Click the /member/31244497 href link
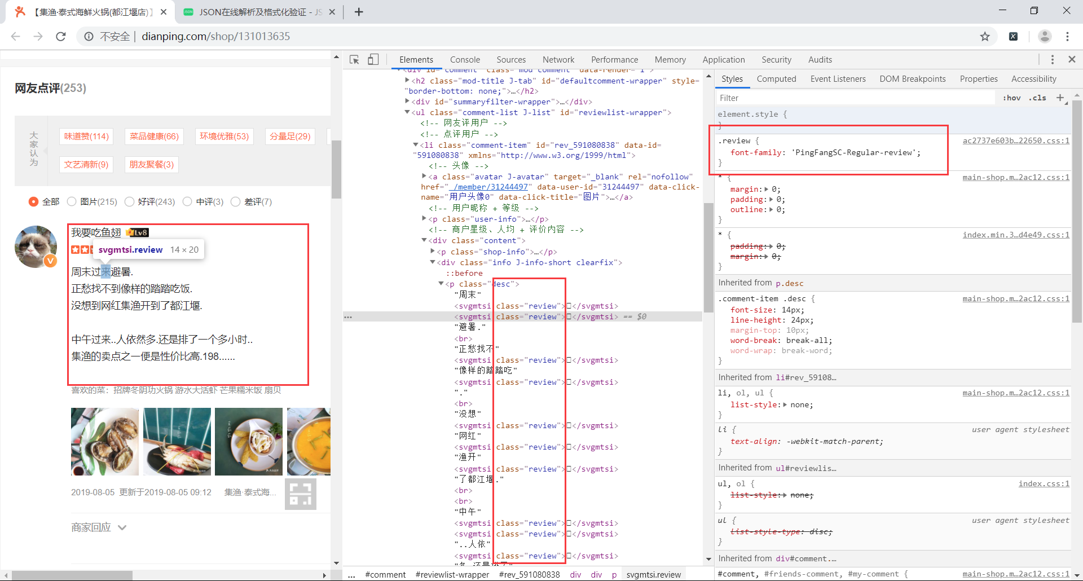The height and width of the screenshot is (581, 1083). click(x=490, y=187)
